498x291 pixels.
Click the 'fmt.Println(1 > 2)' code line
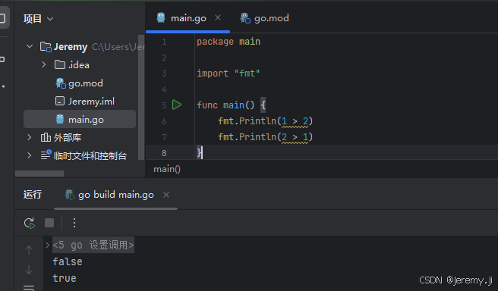coord(265,121)
